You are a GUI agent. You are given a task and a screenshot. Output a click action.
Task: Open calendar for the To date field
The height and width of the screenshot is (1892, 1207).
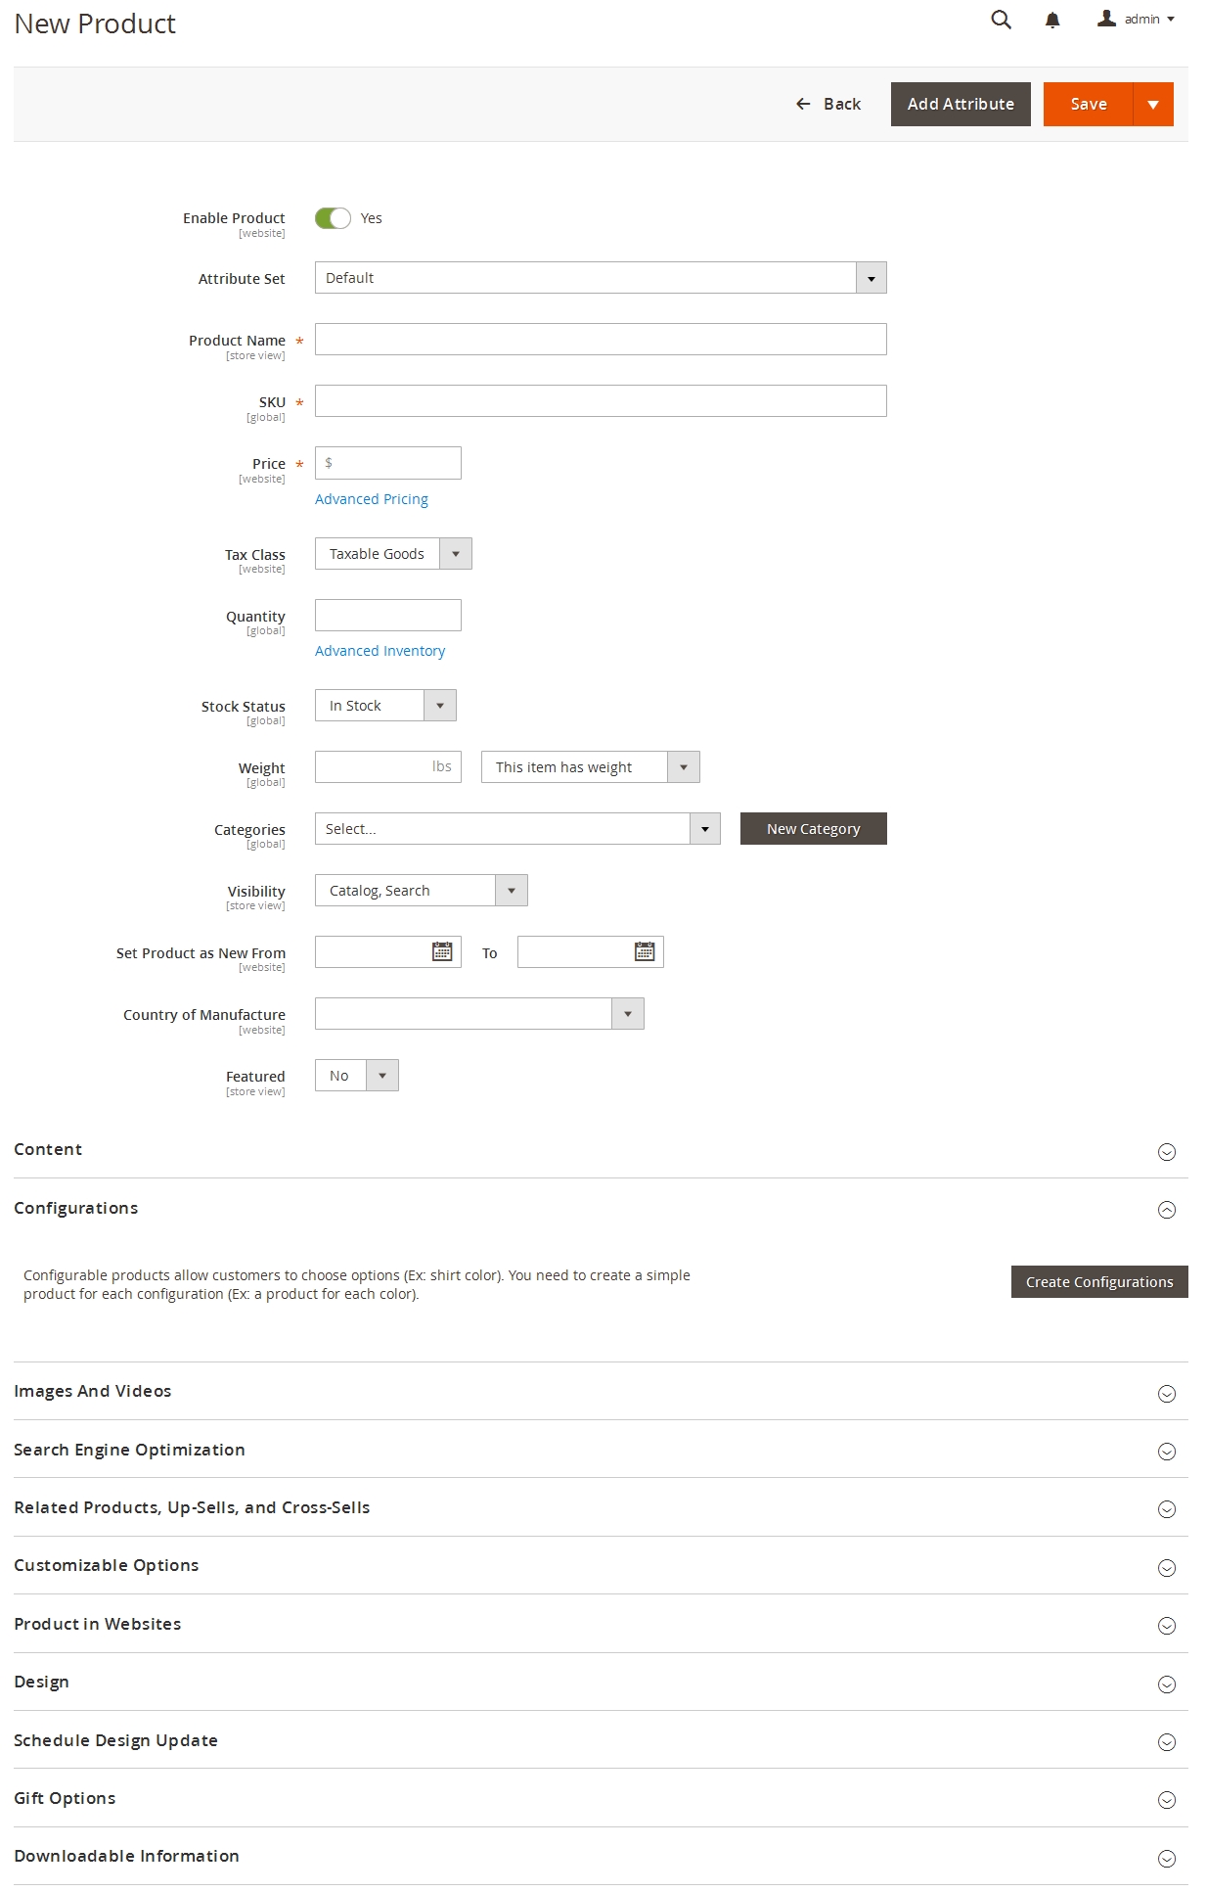(x=645, y=951)
